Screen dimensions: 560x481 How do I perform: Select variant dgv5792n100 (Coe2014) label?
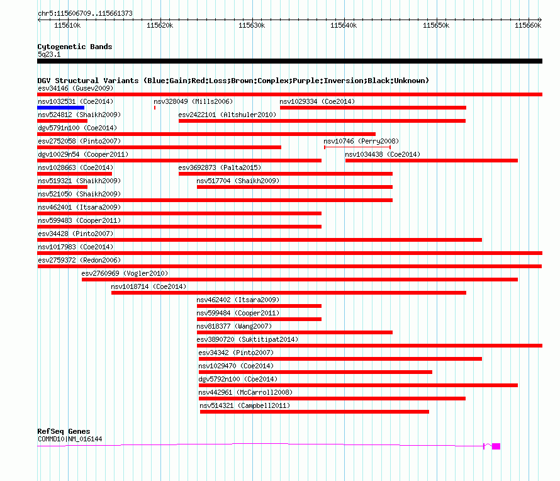coord(238,379)
